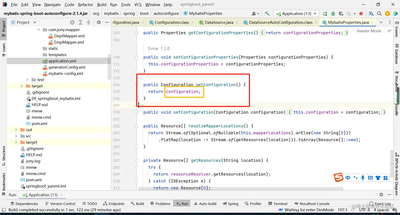Fold getConfiguration method at line 194
The width and height of the screenshot is (400, 215).
point(137,85)
